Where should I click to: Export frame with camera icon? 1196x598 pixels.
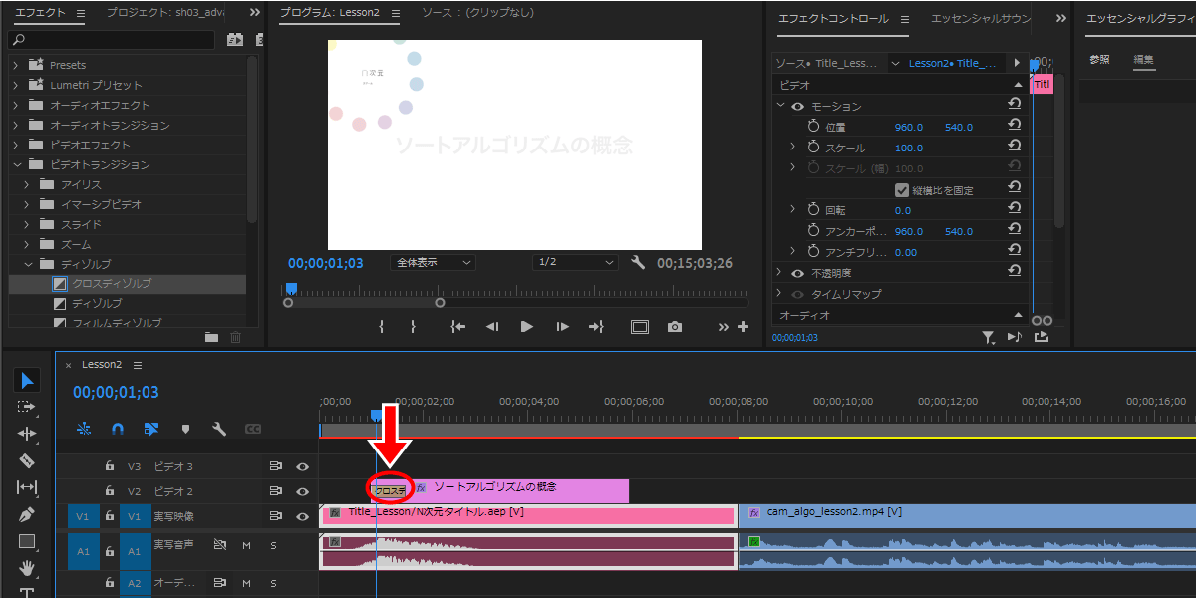675,326
